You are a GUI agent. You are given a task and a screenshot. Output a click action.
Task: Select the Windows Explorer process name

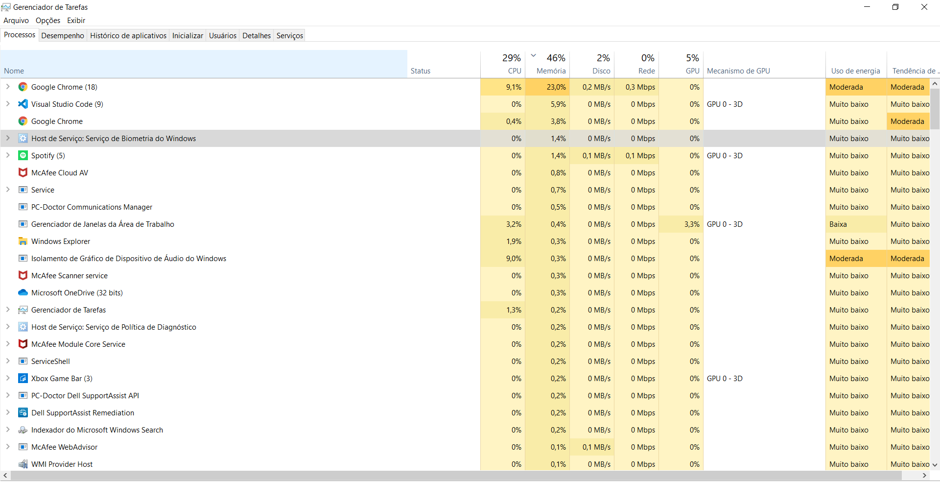pyautogui.click(x=61, y=241)
